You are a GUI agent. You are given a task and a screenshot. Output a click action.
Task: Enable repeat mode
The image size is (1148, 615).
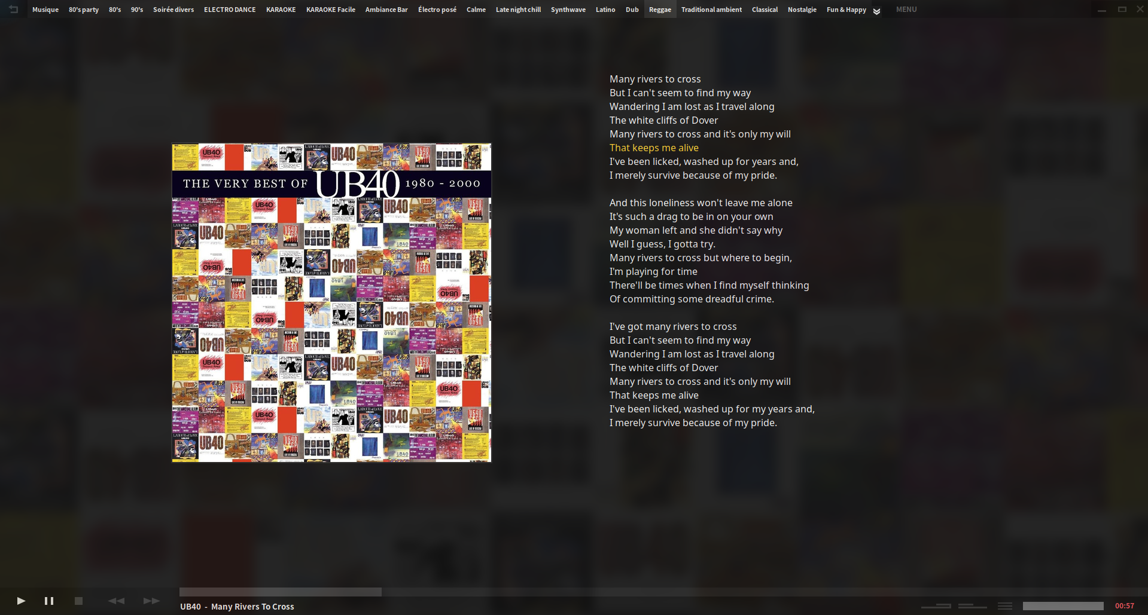[x=972, y=605]
